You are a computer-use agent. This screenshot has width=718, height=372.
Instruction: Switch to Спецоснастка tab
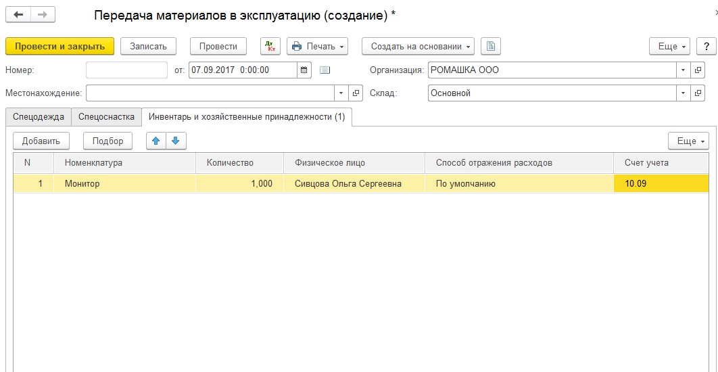pyautogui.click(x=106, y=117)
